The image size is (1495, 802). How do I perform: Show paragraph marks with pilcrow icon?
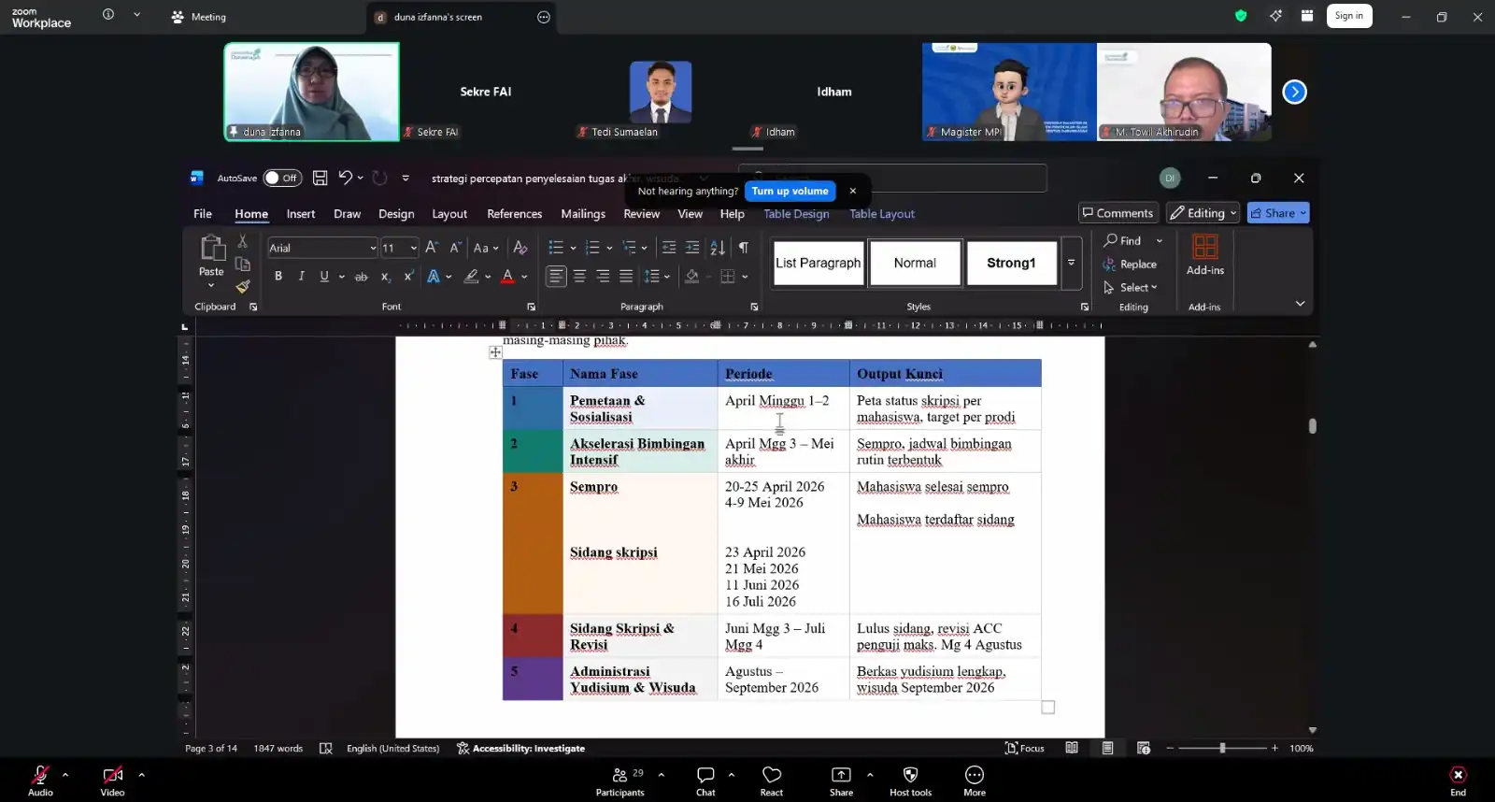[744, 248]
